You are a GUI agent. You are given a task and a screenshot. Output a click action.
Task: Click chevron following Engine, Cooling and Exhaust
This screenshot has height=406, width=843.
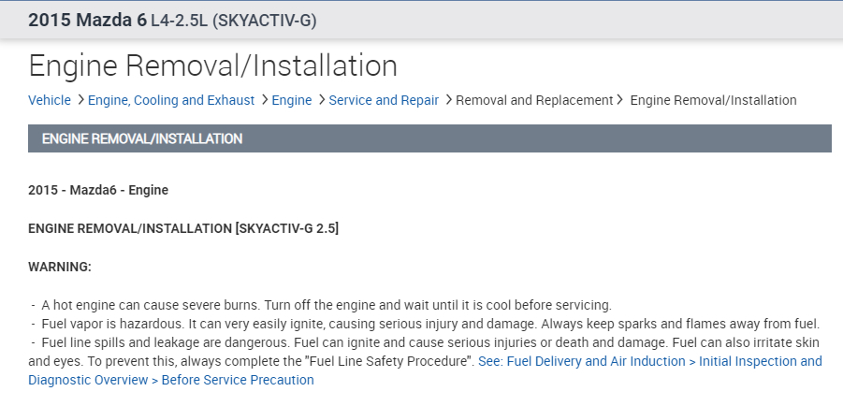tap(265, 100)
